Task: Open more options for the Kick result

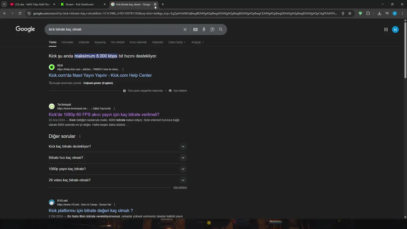Action: pos(123,69)
